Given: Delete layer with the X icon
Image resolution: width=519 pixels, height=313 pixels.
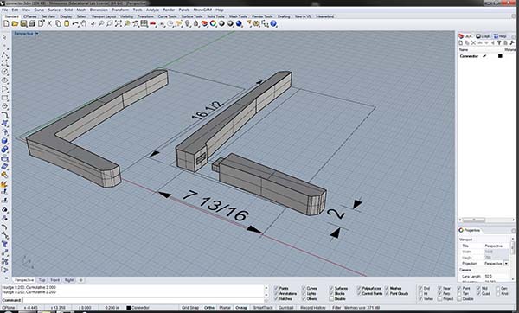Looking at the screenshot, I should 473,42.
